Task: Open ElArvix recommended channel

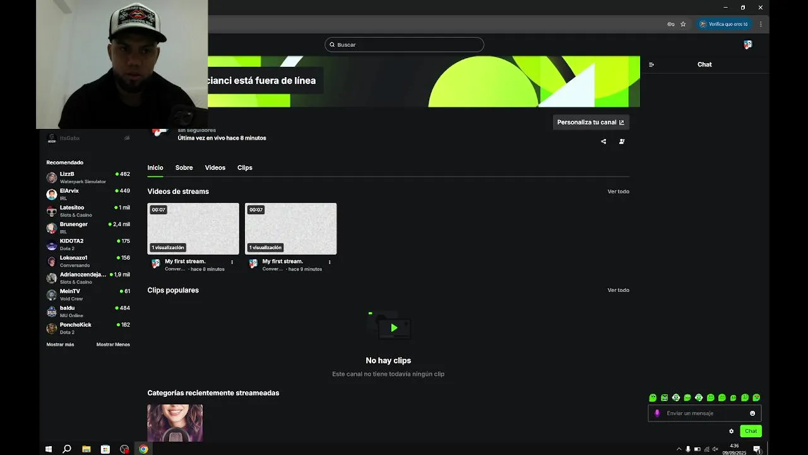Action: pyautogui.click(x=88, y=194)
